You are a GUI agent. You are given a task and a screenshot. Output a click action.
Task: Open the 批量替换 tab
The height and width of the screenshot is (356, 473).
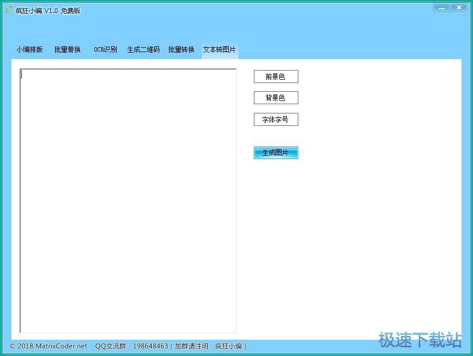tap(67, 49)
